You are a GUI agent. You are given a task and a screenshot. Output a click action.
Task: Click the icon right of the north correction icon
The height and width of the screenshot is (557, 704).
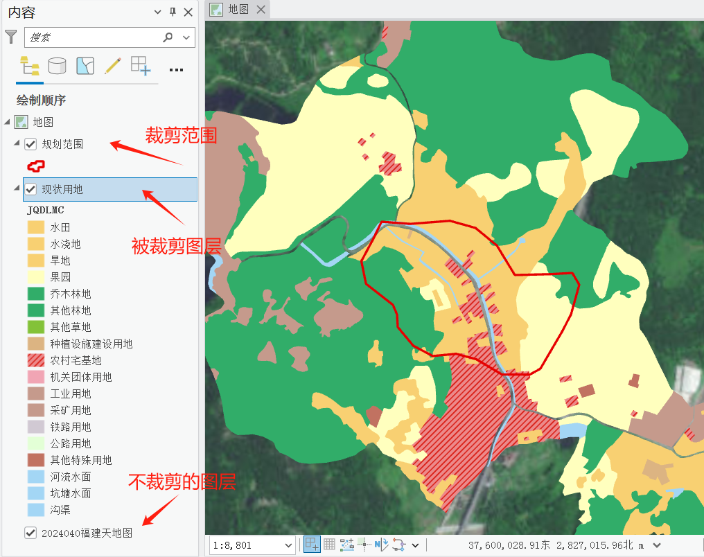point(398,545)
